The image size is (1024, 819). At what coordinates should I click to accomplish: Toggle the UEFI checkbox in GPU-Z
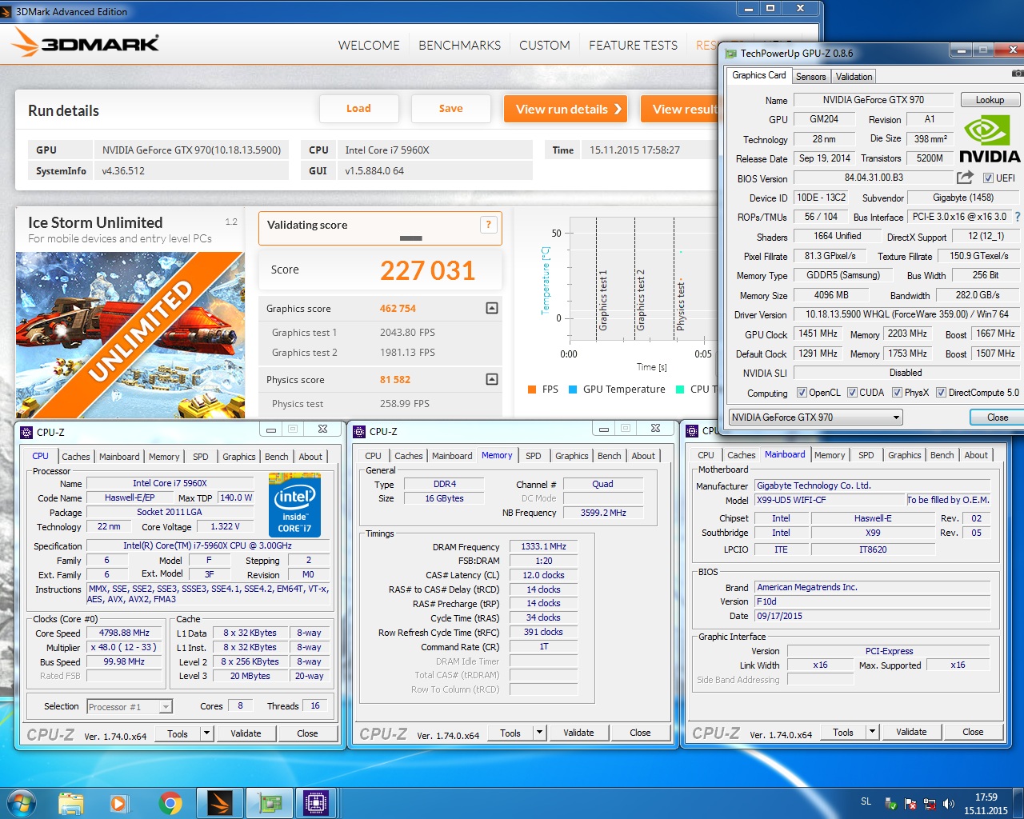pyautogui.click(x=988, y=178)
